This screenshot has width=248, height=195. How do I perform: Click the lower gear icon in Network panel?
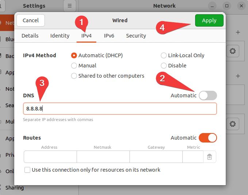pos(232,124)
